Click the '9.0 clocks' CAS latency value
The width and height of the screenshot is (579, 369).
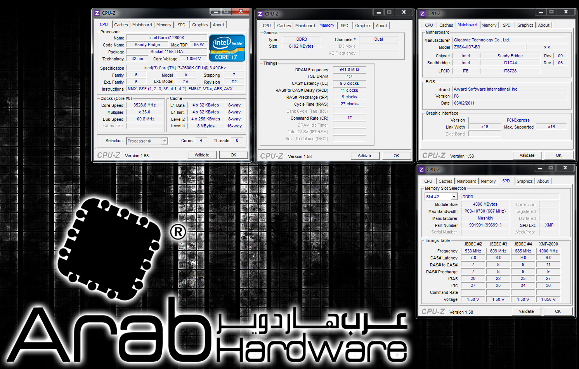pyautogui.click(x=349, y=84)
